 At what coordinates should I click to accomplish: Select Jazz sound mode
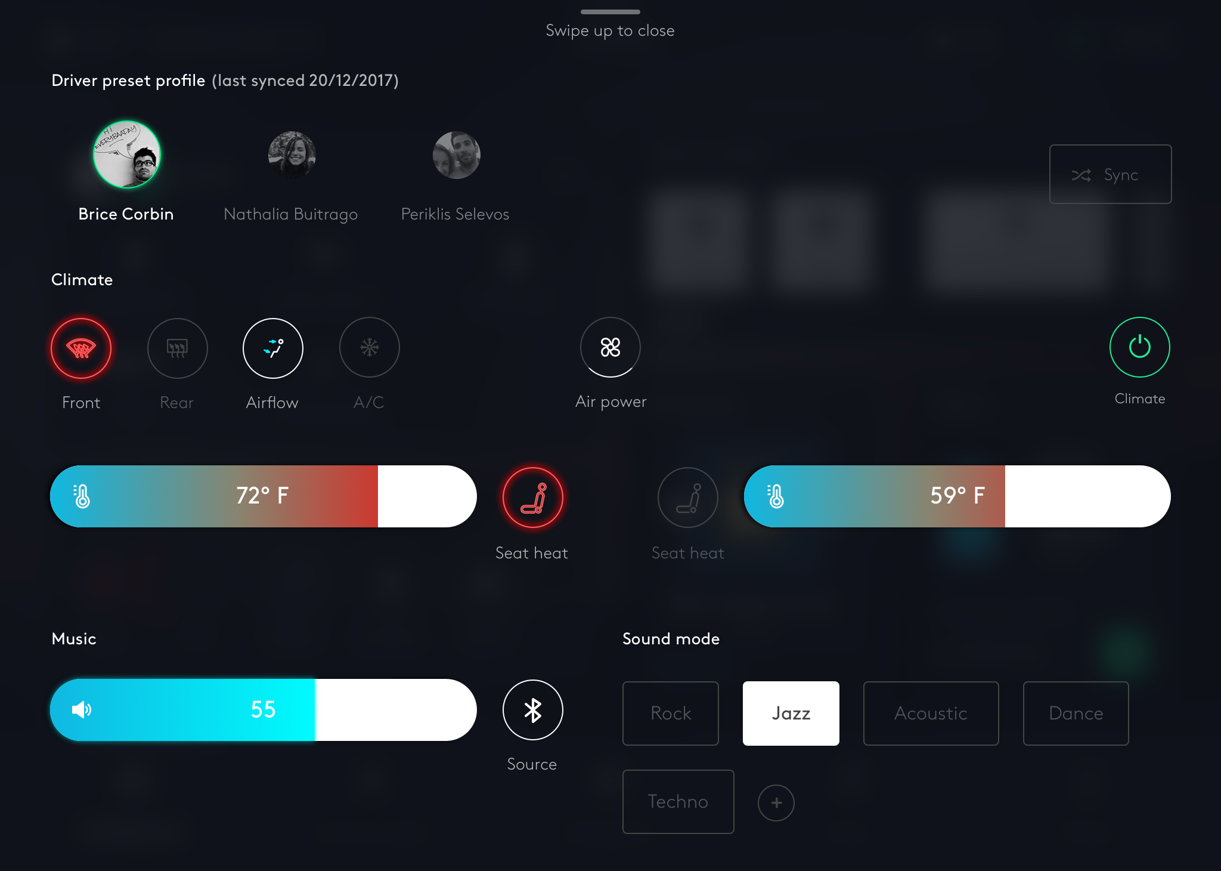791,714
